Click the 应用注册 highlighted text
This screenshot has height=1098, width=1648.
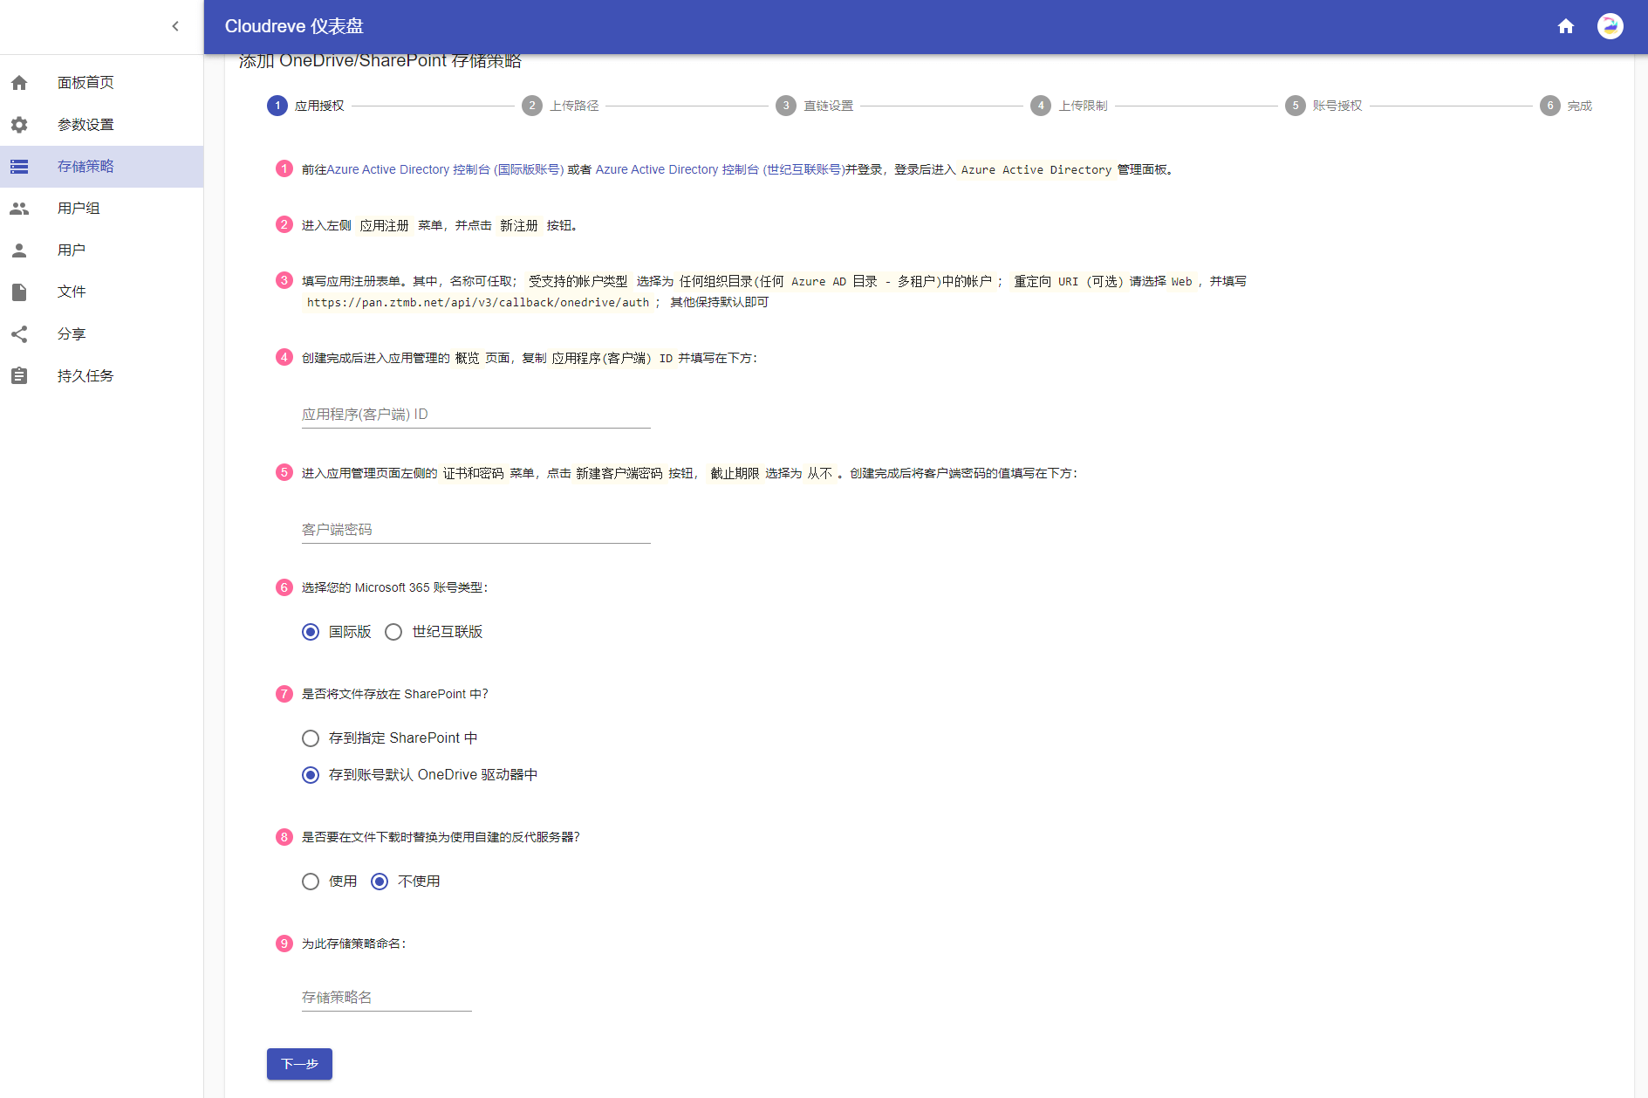pos(384,225)
